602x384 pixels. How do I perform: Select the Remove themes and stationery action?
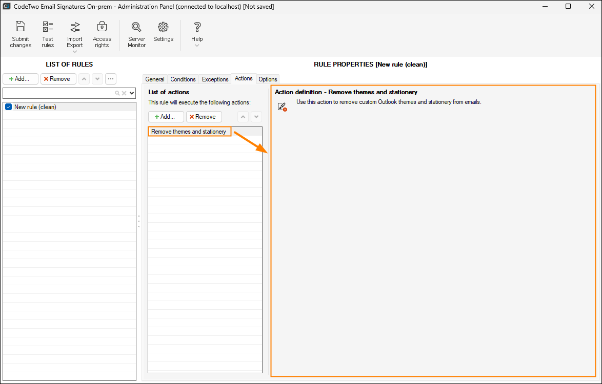(x=189, y=132)
